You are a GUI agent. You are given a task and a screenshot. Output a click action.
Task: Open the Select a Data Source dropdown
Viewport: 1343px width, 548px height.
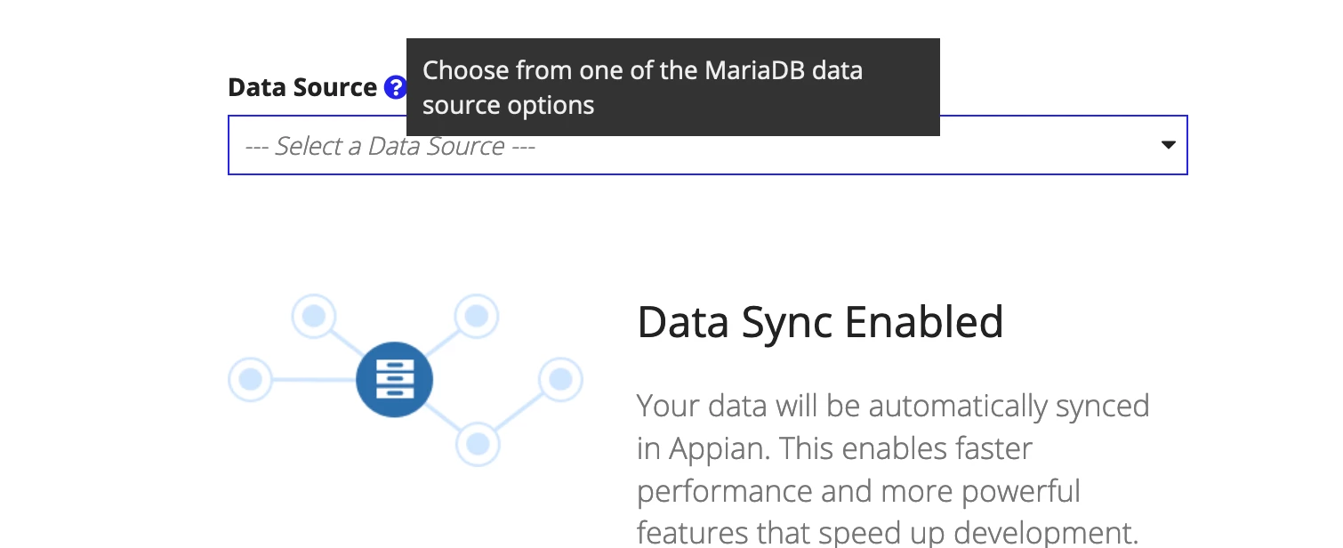(707, 145)
